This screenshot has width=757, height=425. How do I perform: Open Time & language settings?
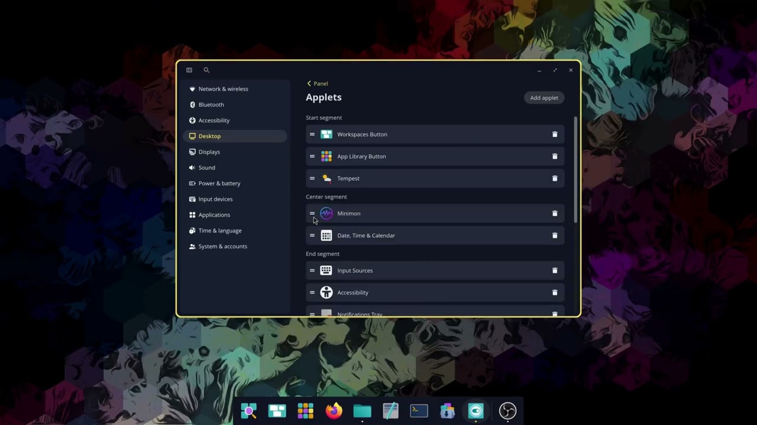click(x=219, y=230)
